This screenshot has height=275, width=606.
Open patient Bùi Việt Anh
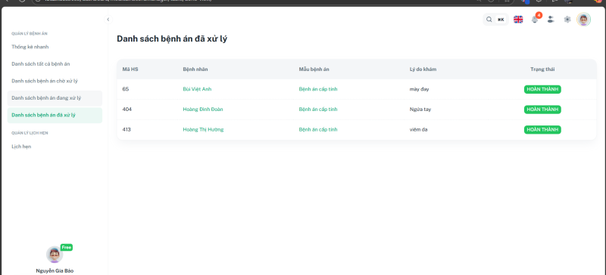point(197,89)
